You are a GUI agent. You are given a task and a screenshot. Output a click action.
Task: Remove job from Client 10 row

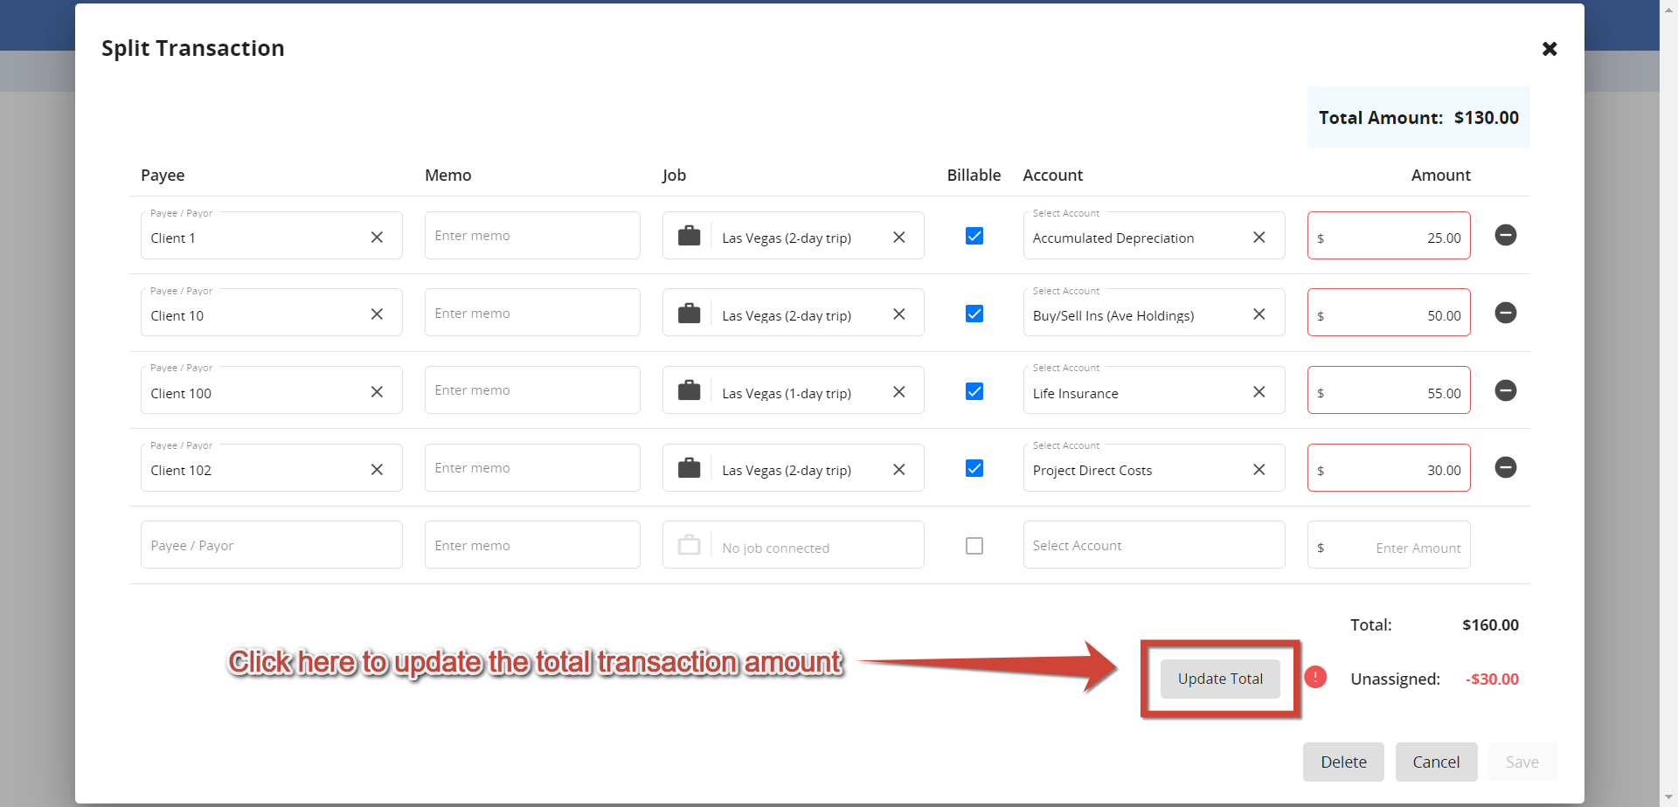point(898,314)
